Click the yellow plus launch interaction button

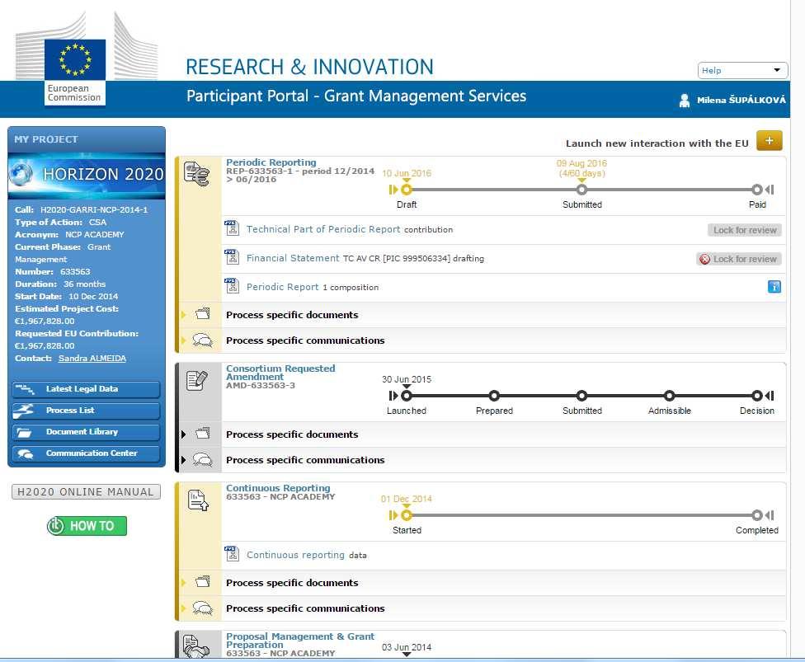pos(769,141)
